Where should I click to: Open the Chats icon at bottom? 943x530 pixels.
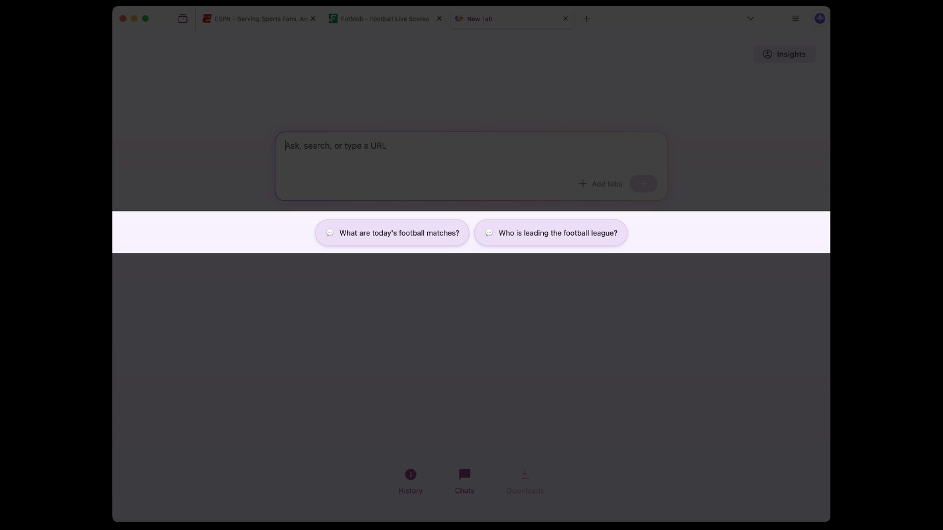pyautogui.click(x=465, y=474)
